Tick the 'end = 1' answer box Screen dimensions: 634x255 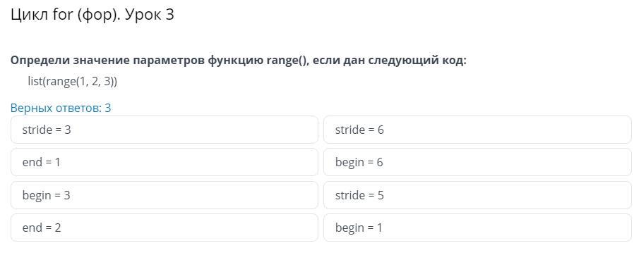165,162
